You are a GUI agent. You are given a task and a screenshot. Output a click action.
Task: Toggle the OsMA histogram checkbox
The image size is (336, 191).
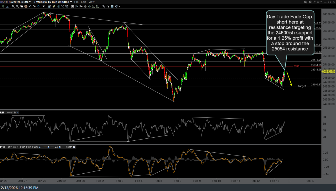(74, 147)
